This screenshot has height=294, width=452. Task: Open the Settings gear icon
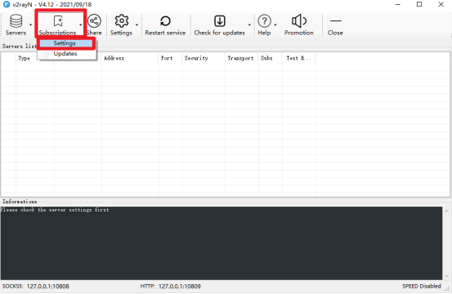[121, 21]
